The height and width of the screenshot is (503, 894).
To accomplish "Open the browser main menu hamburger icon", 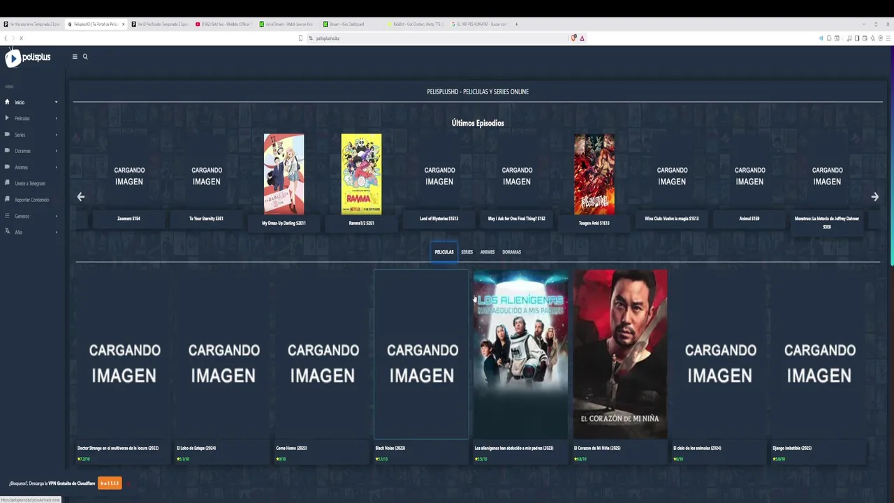I will (888, 38).
